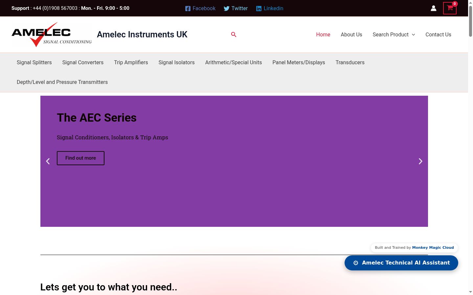The image size is (473, 295).
Task: Click the Facebook logo icon
Action: 188,9
